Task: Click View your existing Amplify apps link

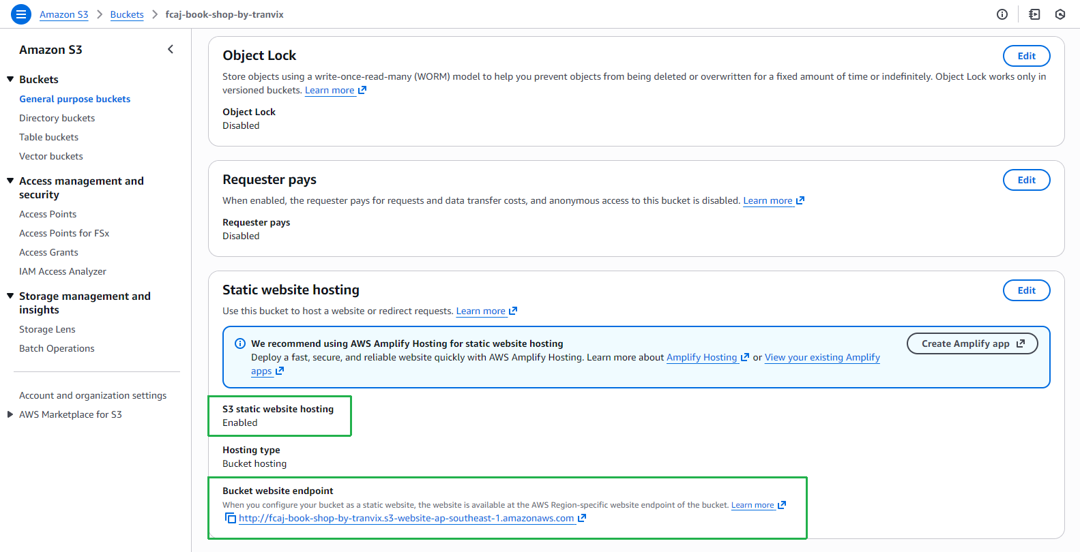Action: 822,357
